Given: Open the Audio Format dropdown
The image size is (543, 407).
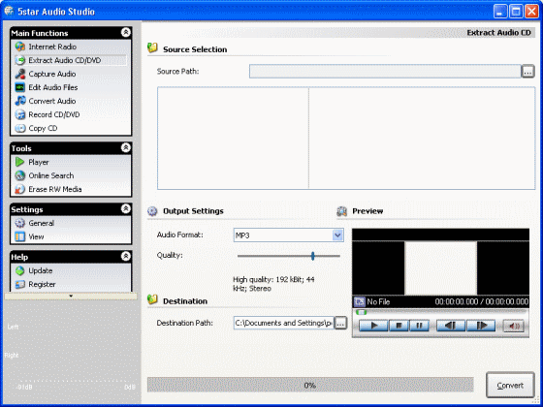Looking at the screenshot, I should pyautogui.click(x=337, y=235).
